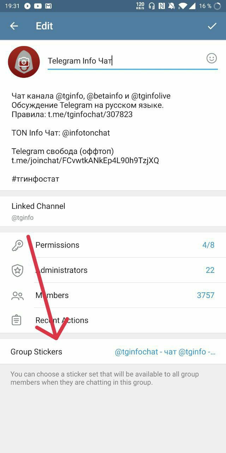
Task: Open Permissions showing 4/8
Action: pyautogui.click(x=113, y=245)
